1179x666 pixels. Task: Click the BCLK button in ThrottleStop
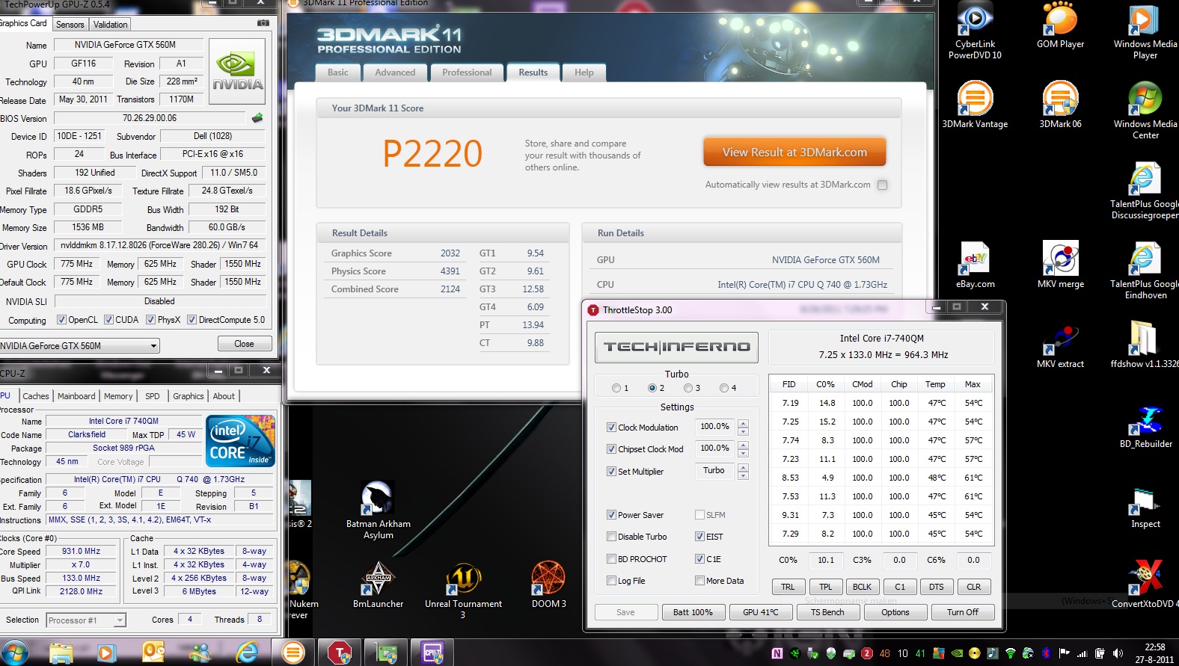point(862,587)
